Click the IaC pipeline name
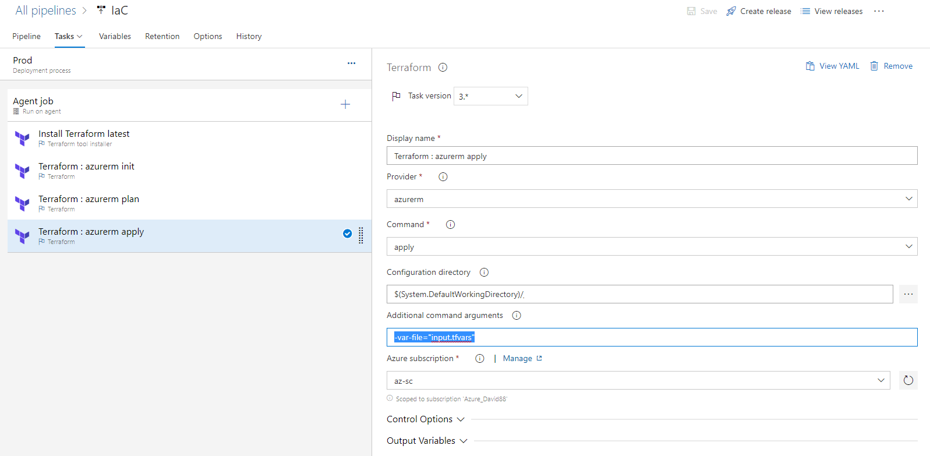 pos(119,10)
